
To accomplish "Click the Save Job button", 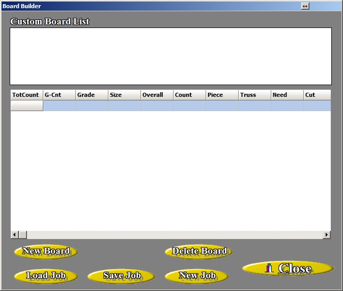I will tap(122, 276).
